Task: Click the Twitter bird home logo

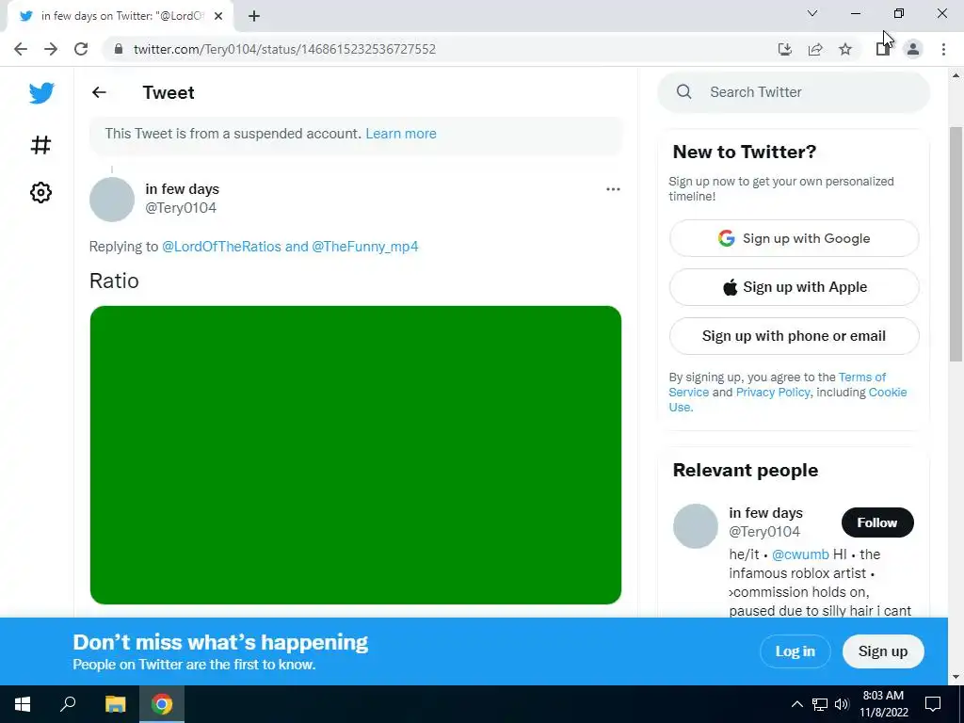Action: tap(41, 93)
